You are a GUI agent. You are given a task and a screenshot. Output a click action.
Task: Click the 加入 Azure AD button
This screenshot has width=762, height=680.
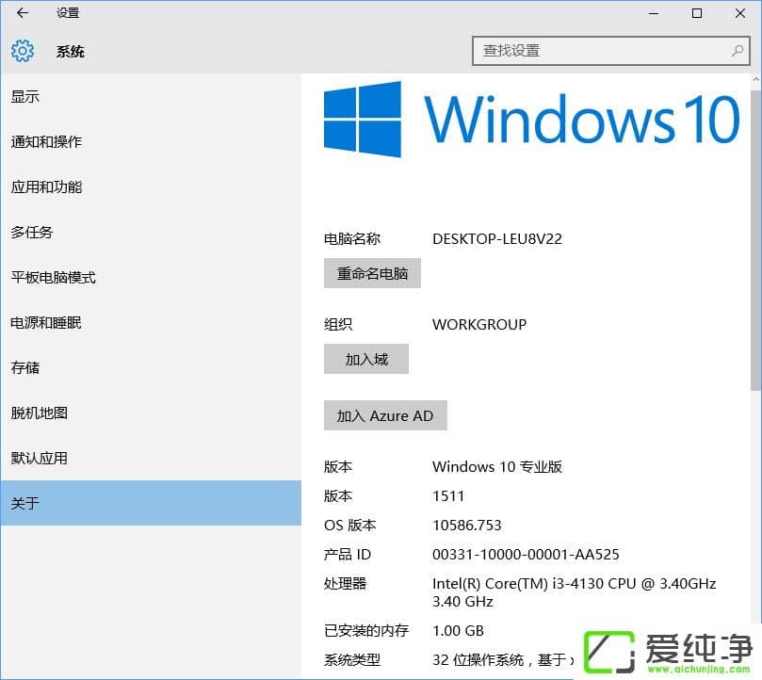coord(385,415)
